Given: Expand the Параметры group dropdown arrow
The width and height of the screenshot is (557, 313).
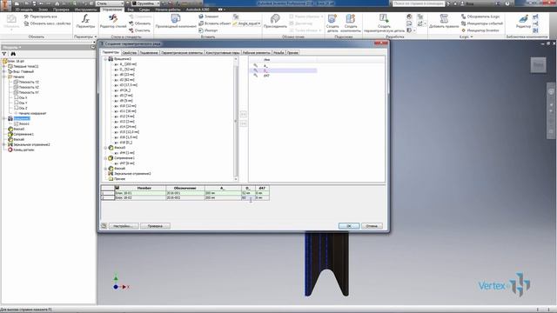Looking at the screenshot, I should tap(95, 37).
